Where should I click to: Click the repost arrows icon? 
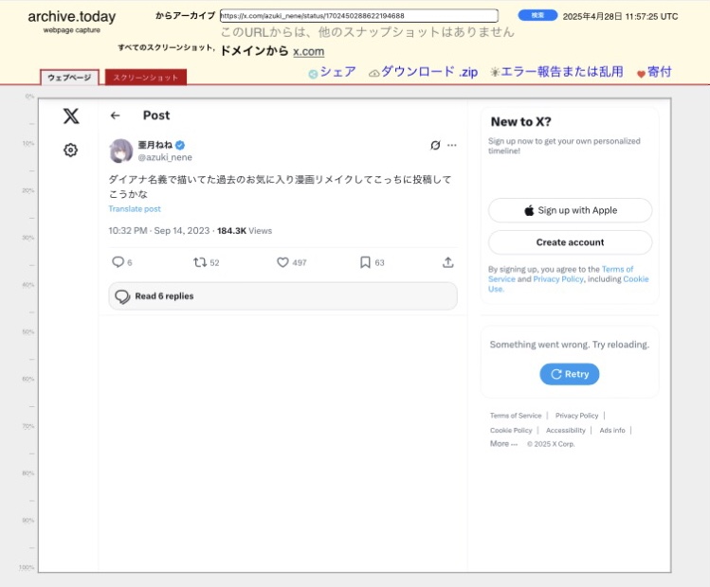200,262
